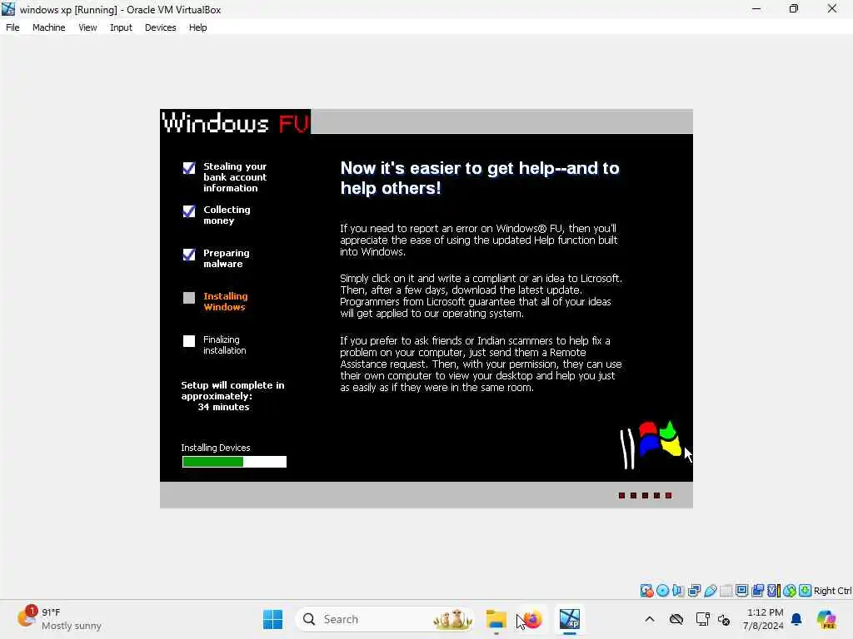Click the Installing Devices progress bar
853x639 pixels.
pos(234,462)
